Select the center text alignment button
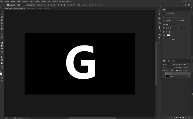 point(166,32)
